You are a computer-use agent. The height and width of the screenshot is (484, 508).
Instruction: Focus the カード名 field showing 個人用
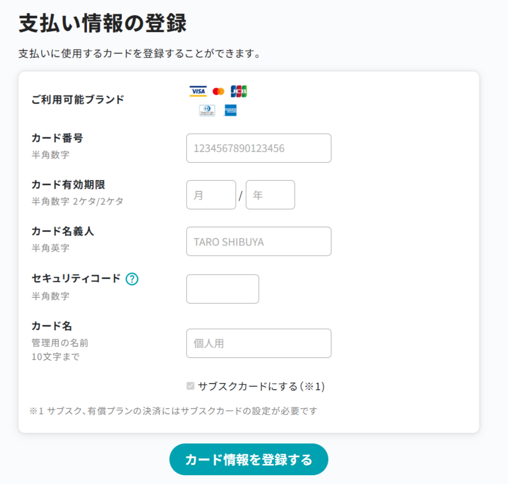click(x=258, y=343)
